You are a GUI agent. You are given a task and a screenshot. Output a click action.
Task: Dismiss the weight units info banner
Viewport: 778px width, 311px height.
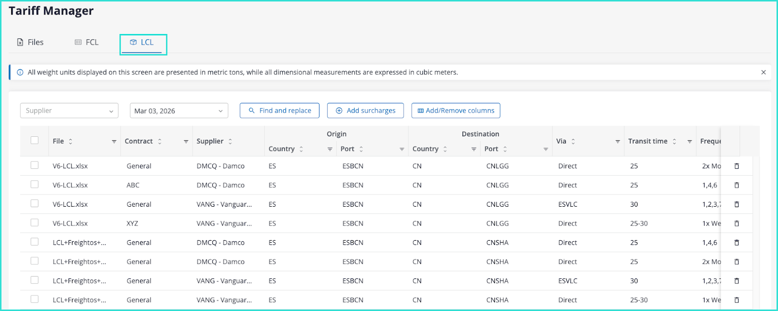(x=763, y=72)
